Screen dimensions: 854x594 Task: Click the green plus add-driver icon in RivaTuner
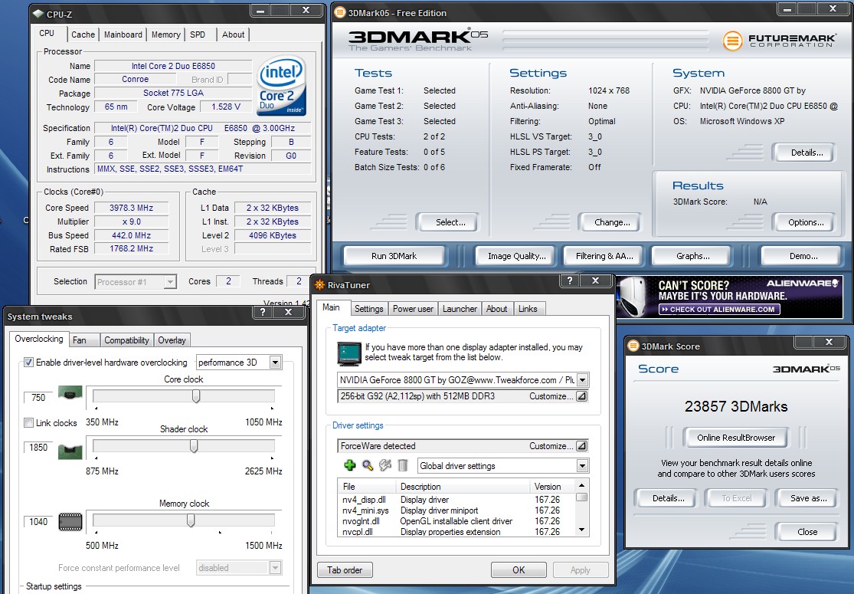(350, 465)
